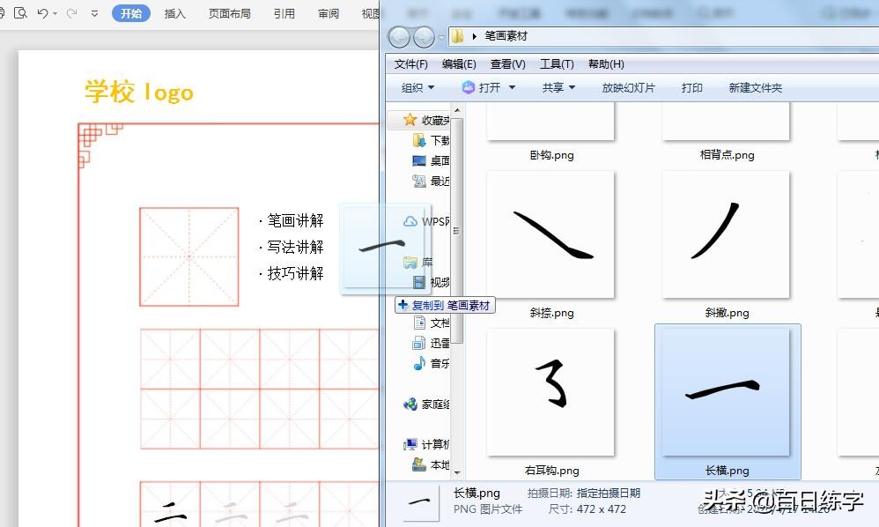Open the 引用 ribbon tab
879x527 pixels.
point(284,13)
